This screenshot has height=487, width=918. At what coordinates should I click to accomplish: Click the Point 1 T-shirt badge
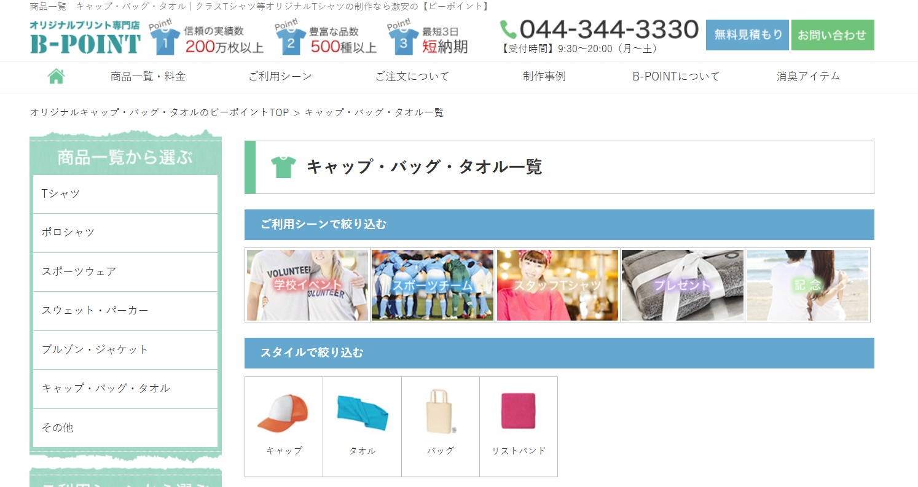point(165,41)
